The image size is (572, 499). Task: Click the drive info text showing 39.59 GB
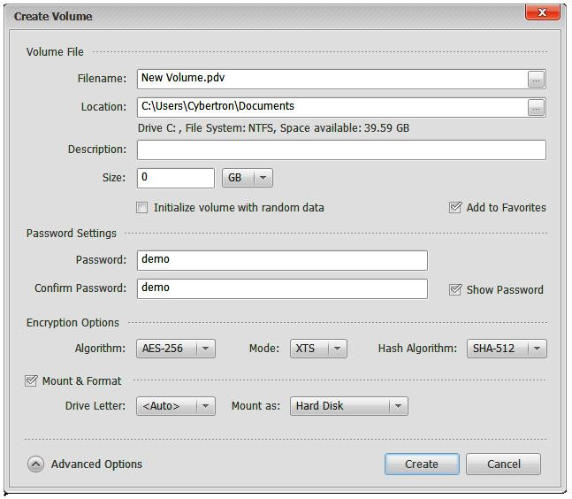pyautogui.click(x=273, y=128)
